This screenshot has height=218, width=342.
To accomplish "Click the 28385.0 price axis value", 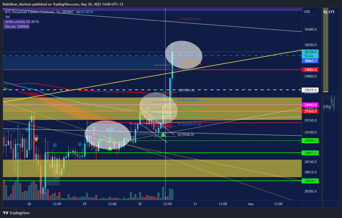I will pyautogui.click(x=310, y=191).
